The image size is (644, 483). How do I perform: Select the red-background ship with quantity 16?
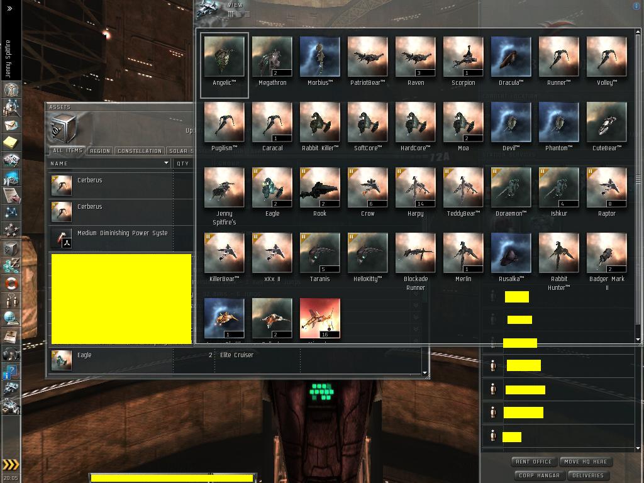(320, 318)
